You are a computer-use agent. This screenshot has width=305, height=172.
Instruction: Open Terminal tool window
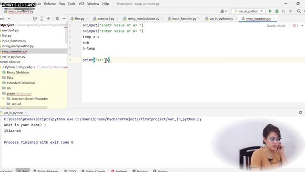140,171
